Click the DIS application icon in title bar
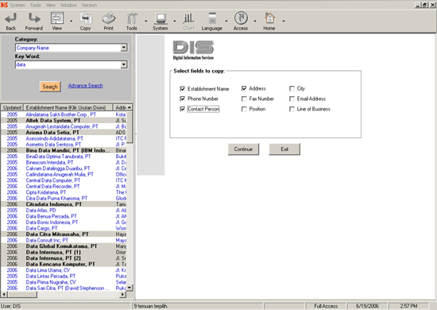 pyautogui.click(x=4, y=5)
